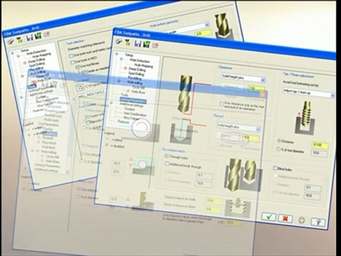Toggle the Through holes checkbox
The width and height of the screenshot is (341, 256).
167,156
